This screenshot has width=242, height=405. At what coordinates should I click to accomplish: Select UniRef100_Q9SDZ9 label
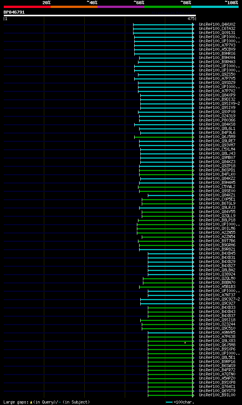coord(217,83)
